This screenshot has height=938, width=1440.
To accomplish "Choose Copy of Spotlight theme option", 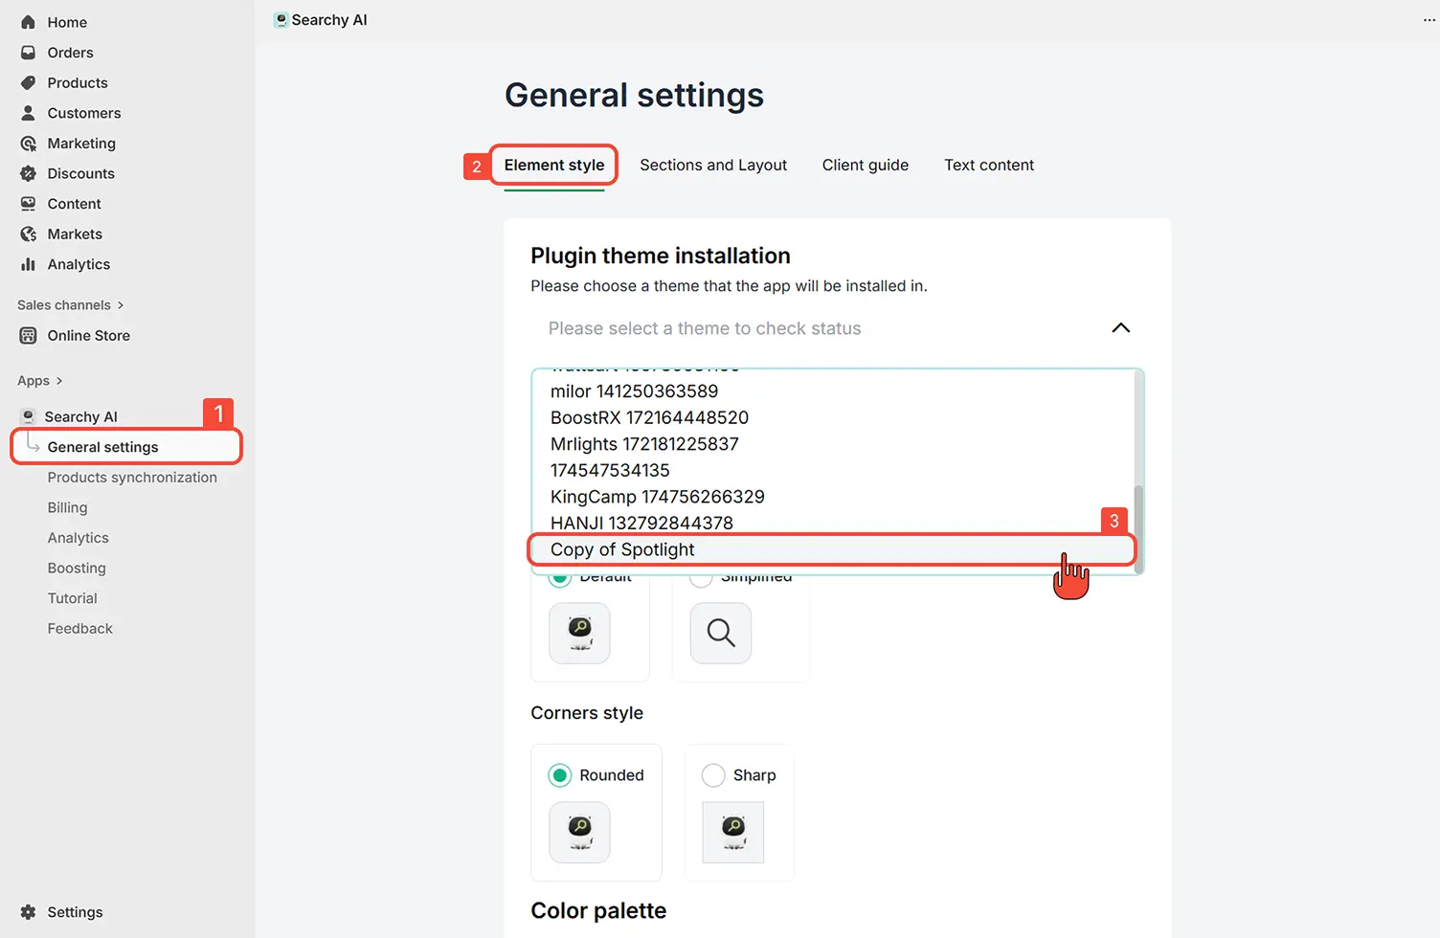I will click(622, 550).
